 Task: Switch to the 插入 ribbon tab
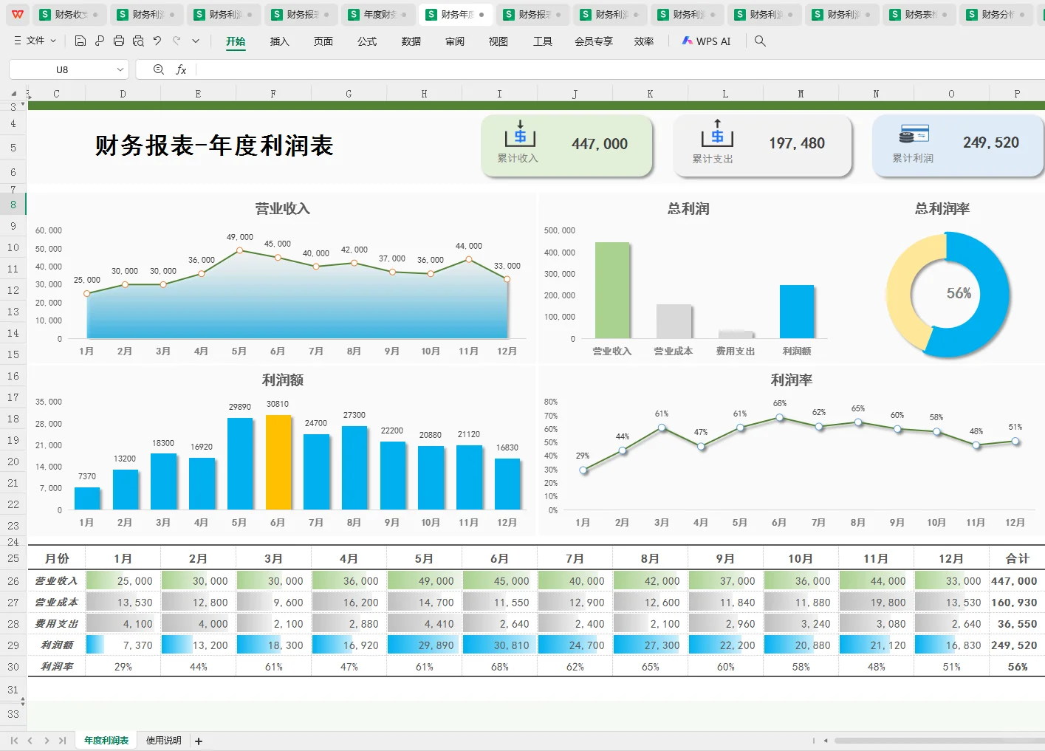coord(279,42)
